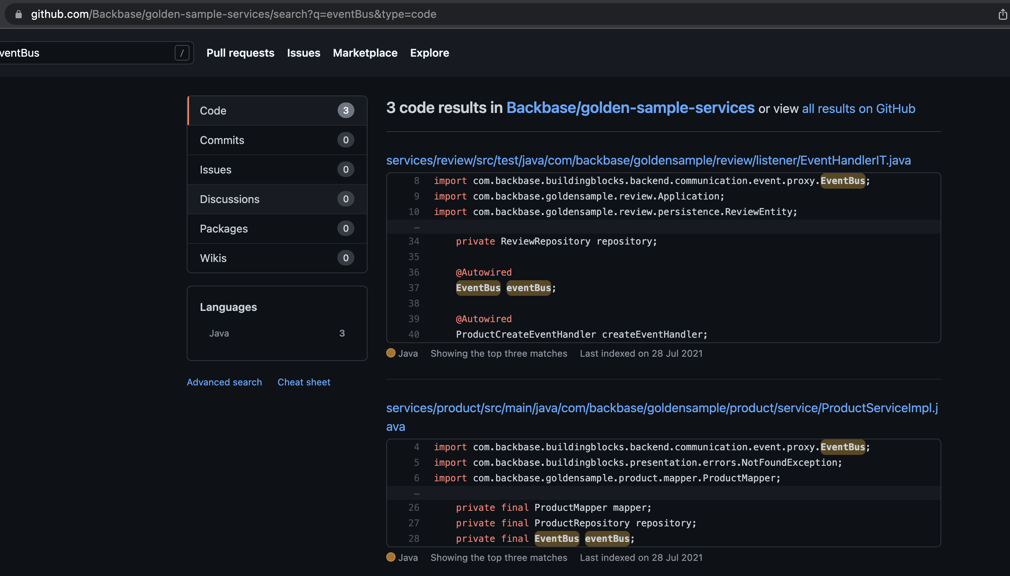Click the lock icon in the address bar
Screen dimensions: 1010x576
[x=18, y=14]
